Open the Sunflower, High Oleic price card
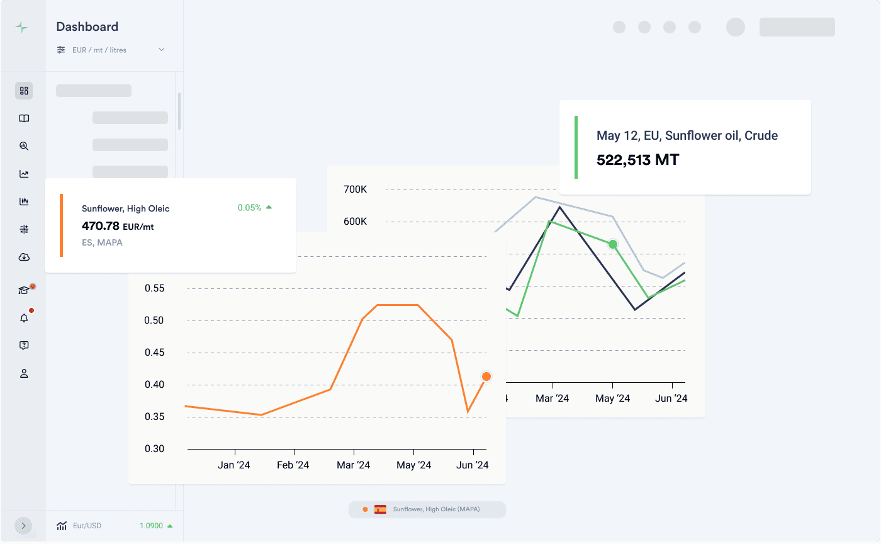This screenshot has width=881, height=544. point(170,225)
